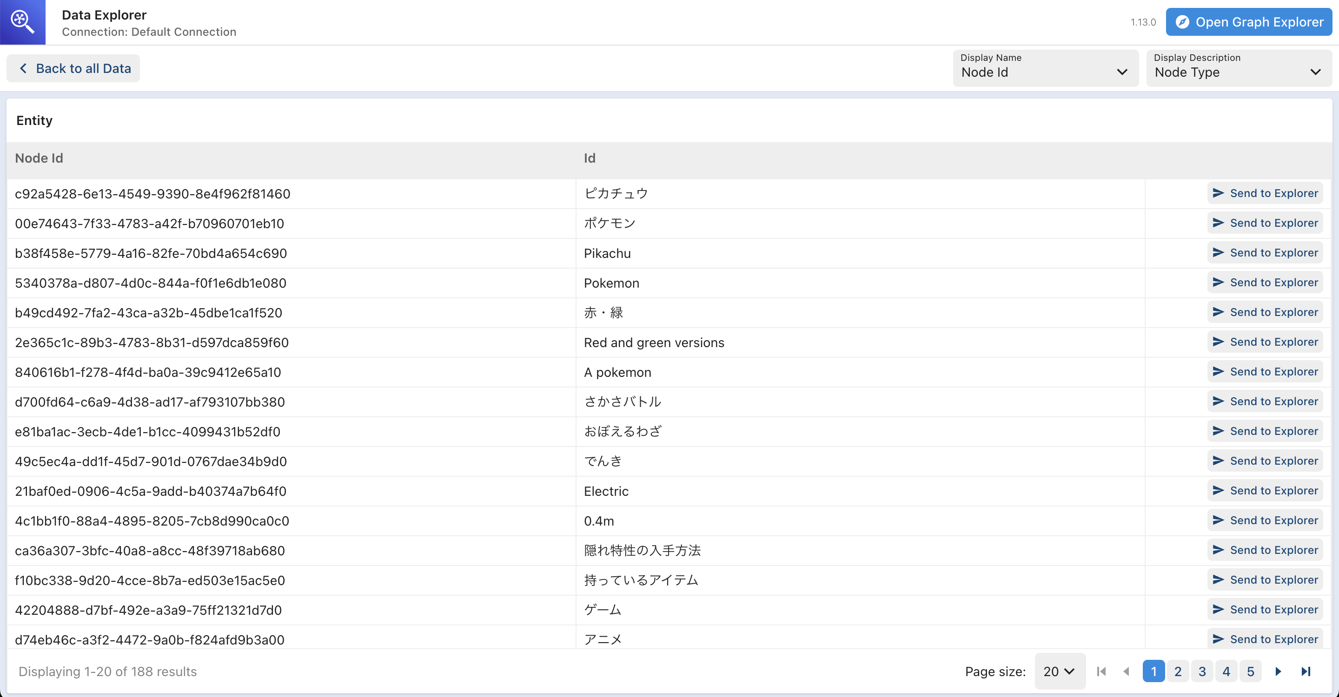The height and width of the screenshot is (697, 1339).
Task: Select the 0.4m table cell
Action: 599,521
